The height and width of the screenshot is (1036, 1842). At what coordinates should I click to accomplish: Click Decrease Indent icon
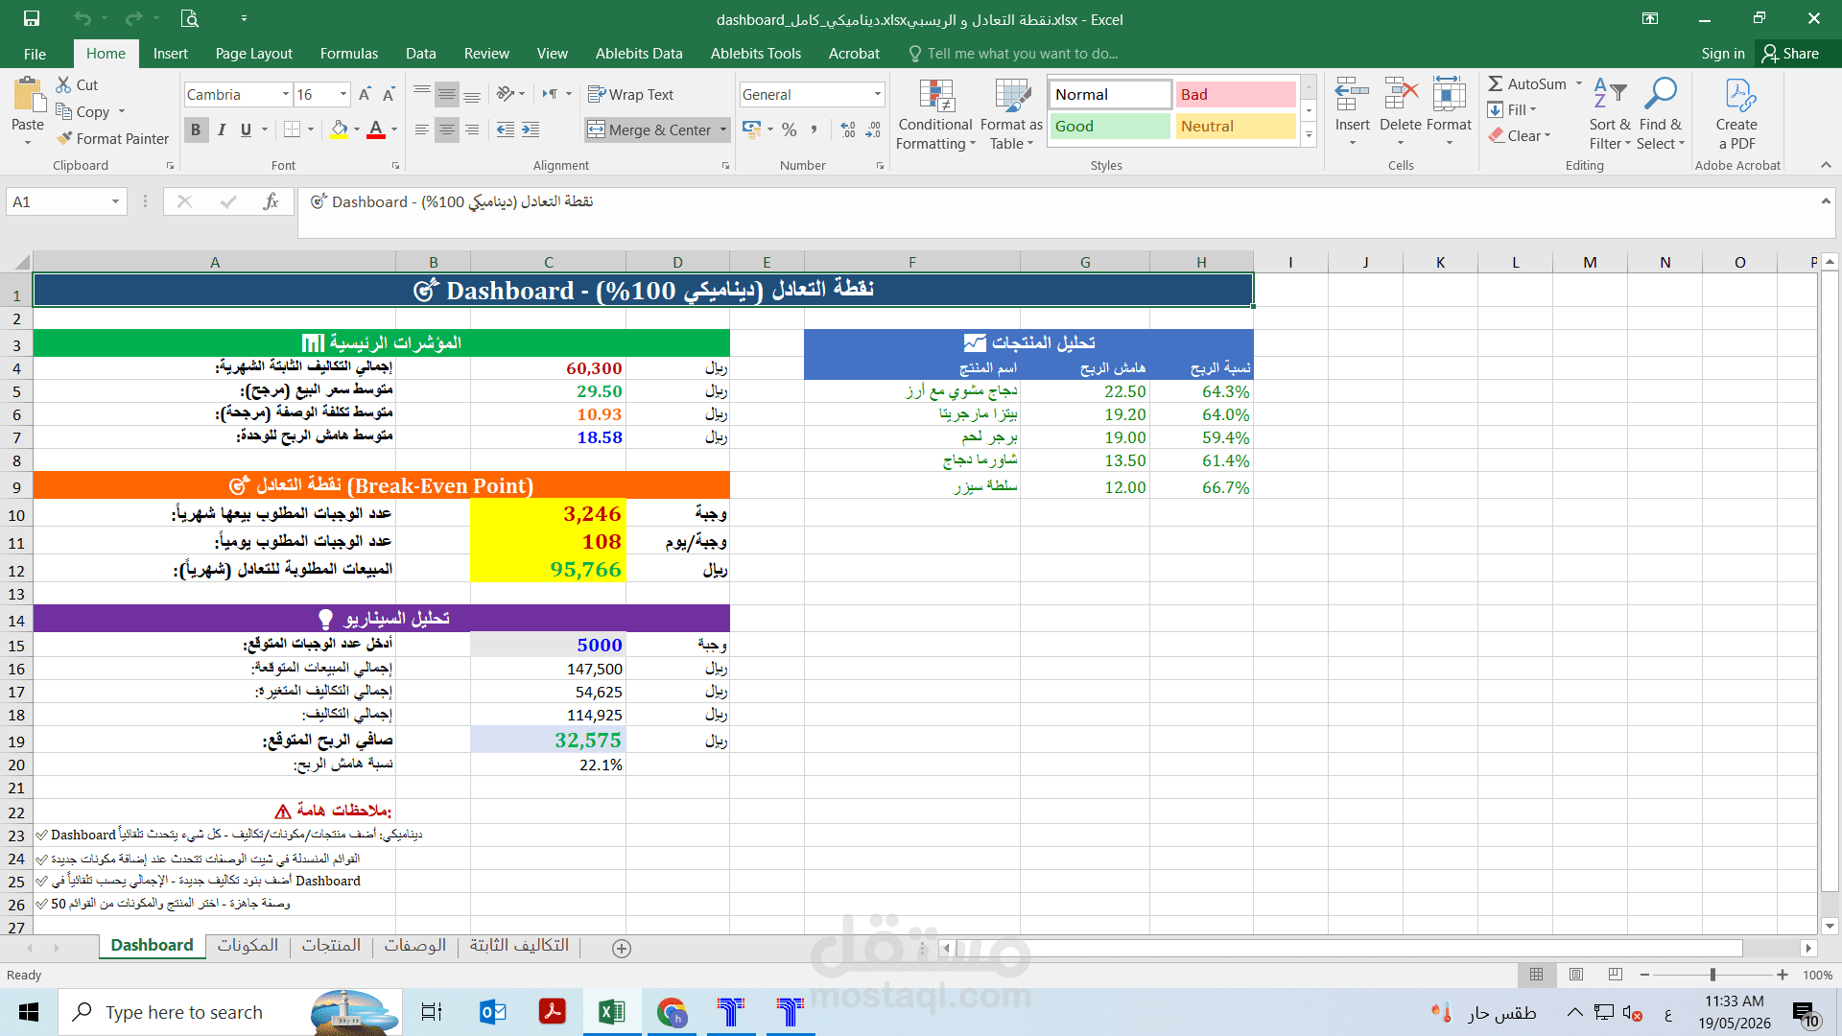click(506, 129)
